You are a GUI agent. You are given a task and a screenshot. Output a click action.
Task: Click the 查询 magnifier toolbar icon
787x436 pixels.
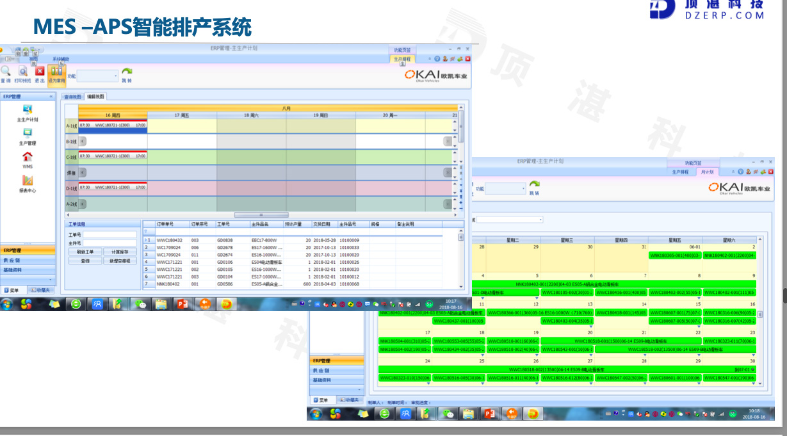coord(5,71)
